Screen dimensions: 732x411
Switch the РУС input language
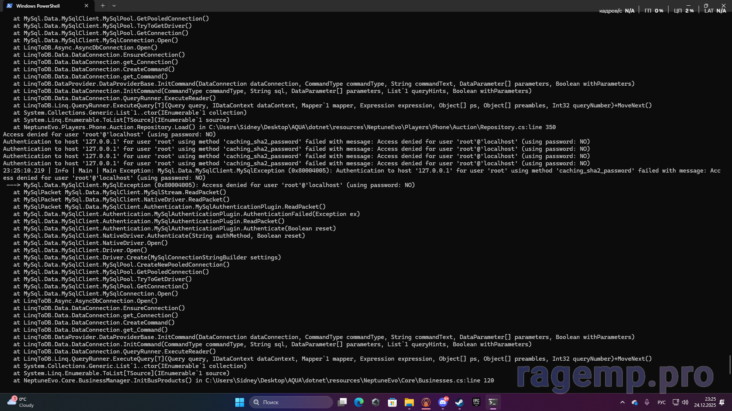point(661,402)
